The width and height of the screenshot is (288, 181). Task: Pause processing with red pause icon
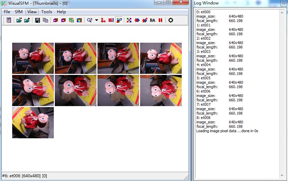click(x=160, y=20)
